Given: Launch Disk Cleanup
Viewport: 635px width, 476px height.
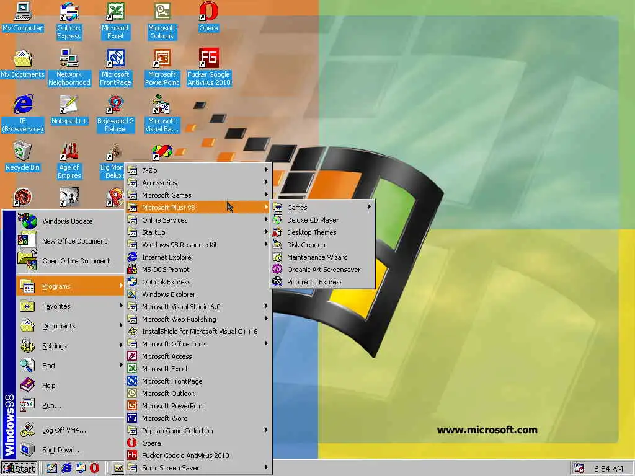Looking at the screenshot, I should [322, 244].
